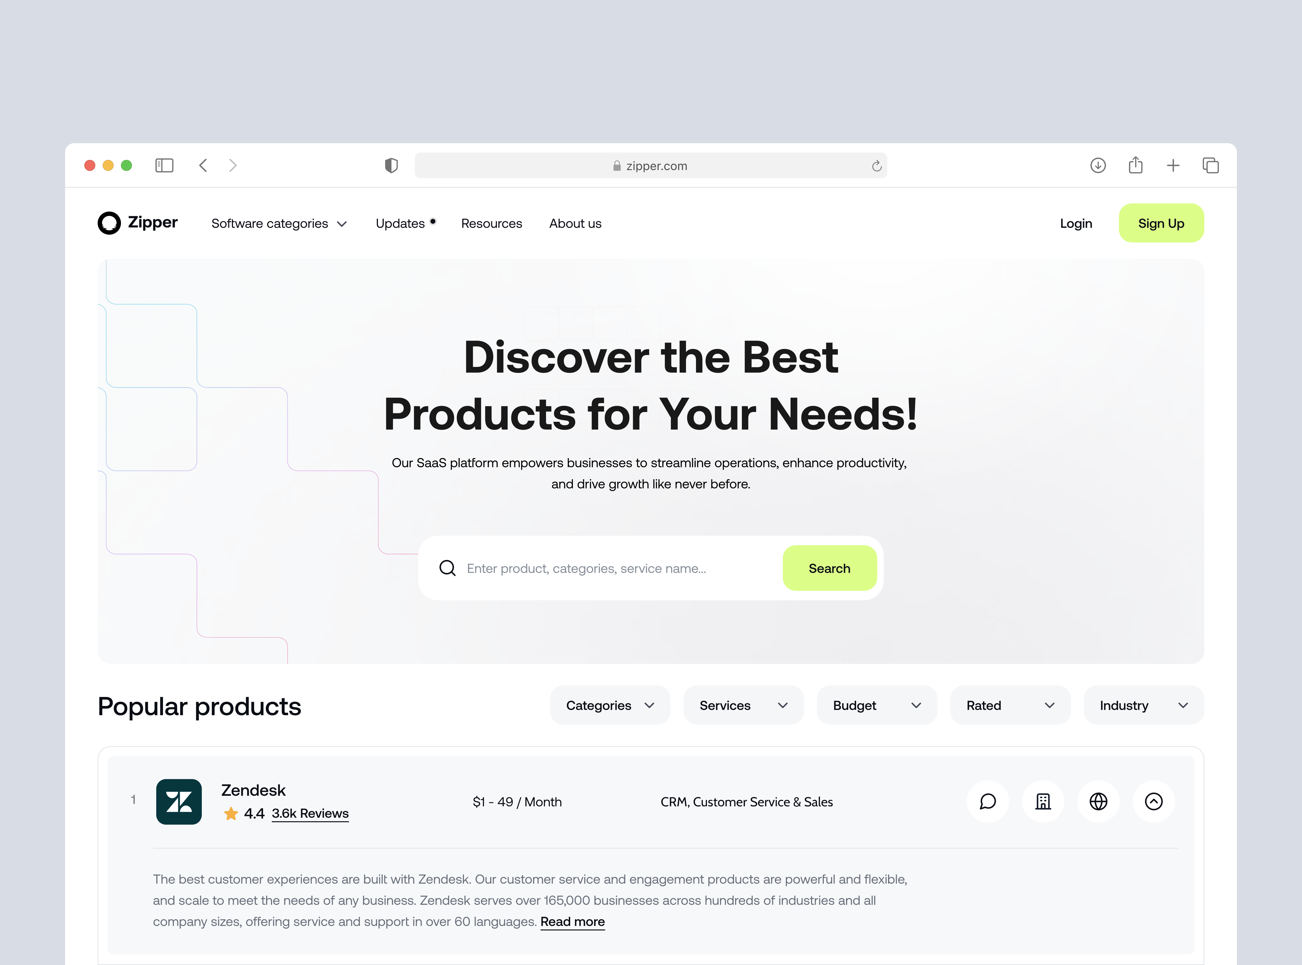Click the chat bubble icon on Zendesk card

(988, 801)
